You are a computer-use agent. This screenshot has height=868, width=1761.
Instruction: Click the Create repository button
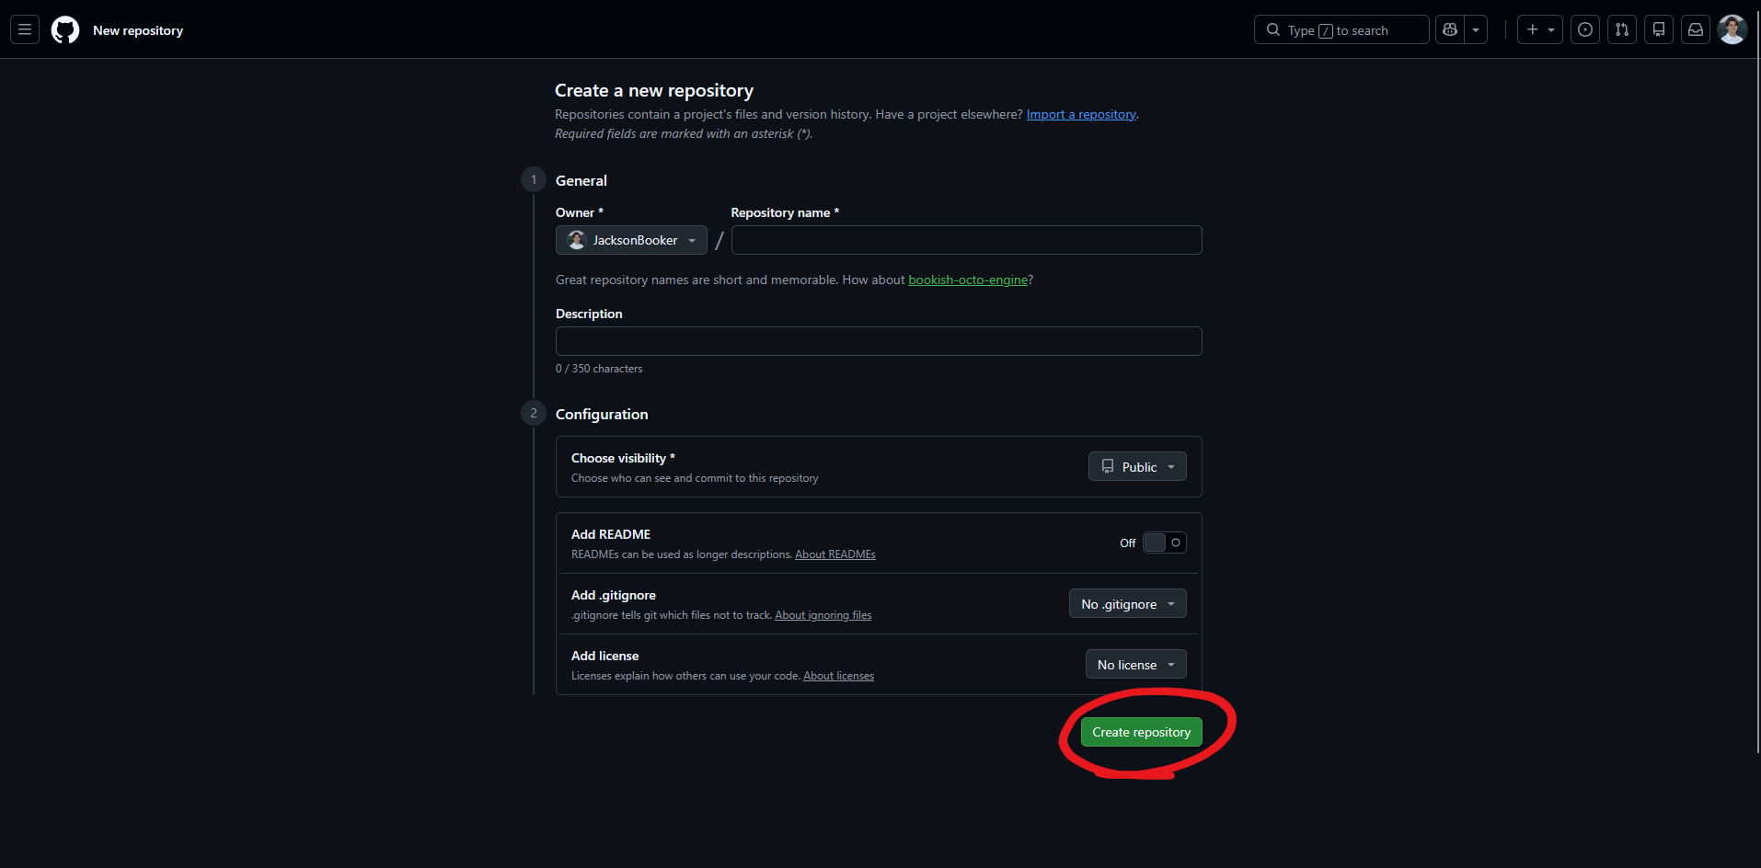tap(1142, 732)
